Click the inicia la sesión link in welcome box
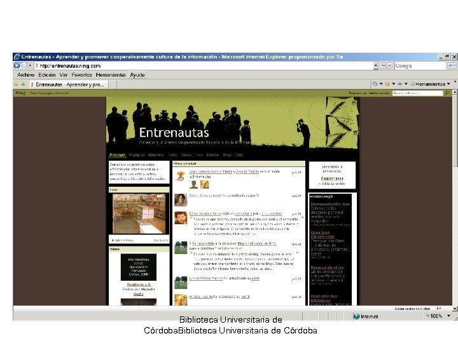The width and height of the screenshot is (458, 343). pyautogui.click(x=333, y=184)
